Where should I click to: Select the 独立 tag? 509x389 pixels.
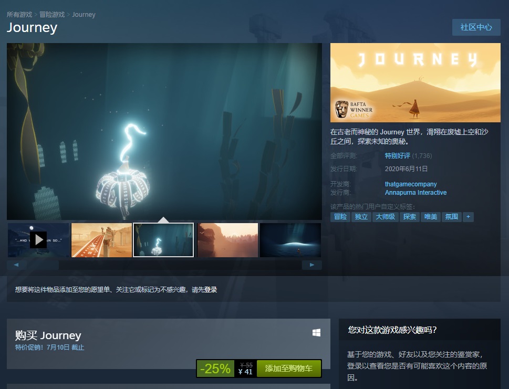point(361,216)
